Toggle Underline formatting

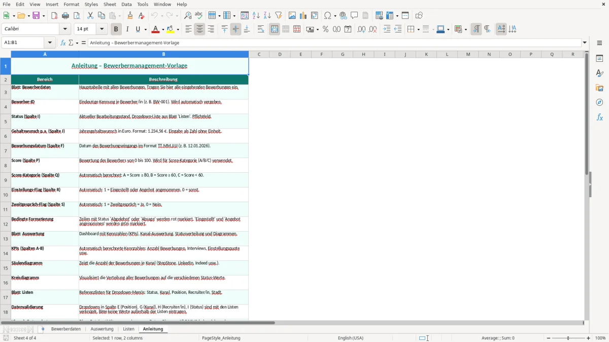pos(138,29)
